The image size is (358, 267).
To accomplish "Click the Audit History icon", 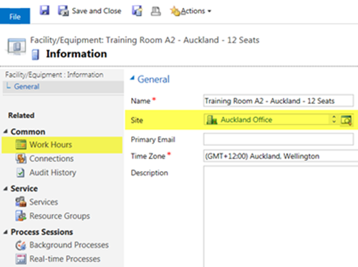I will (21, 173).
